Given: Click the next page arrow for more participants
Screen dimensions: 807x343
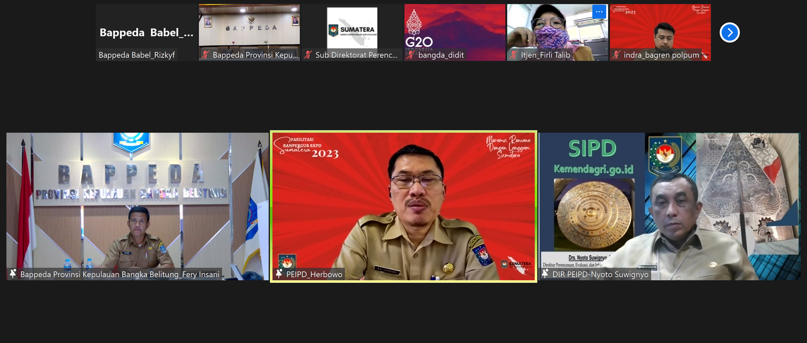Looking at the screenshot, I should coord(729,33).
